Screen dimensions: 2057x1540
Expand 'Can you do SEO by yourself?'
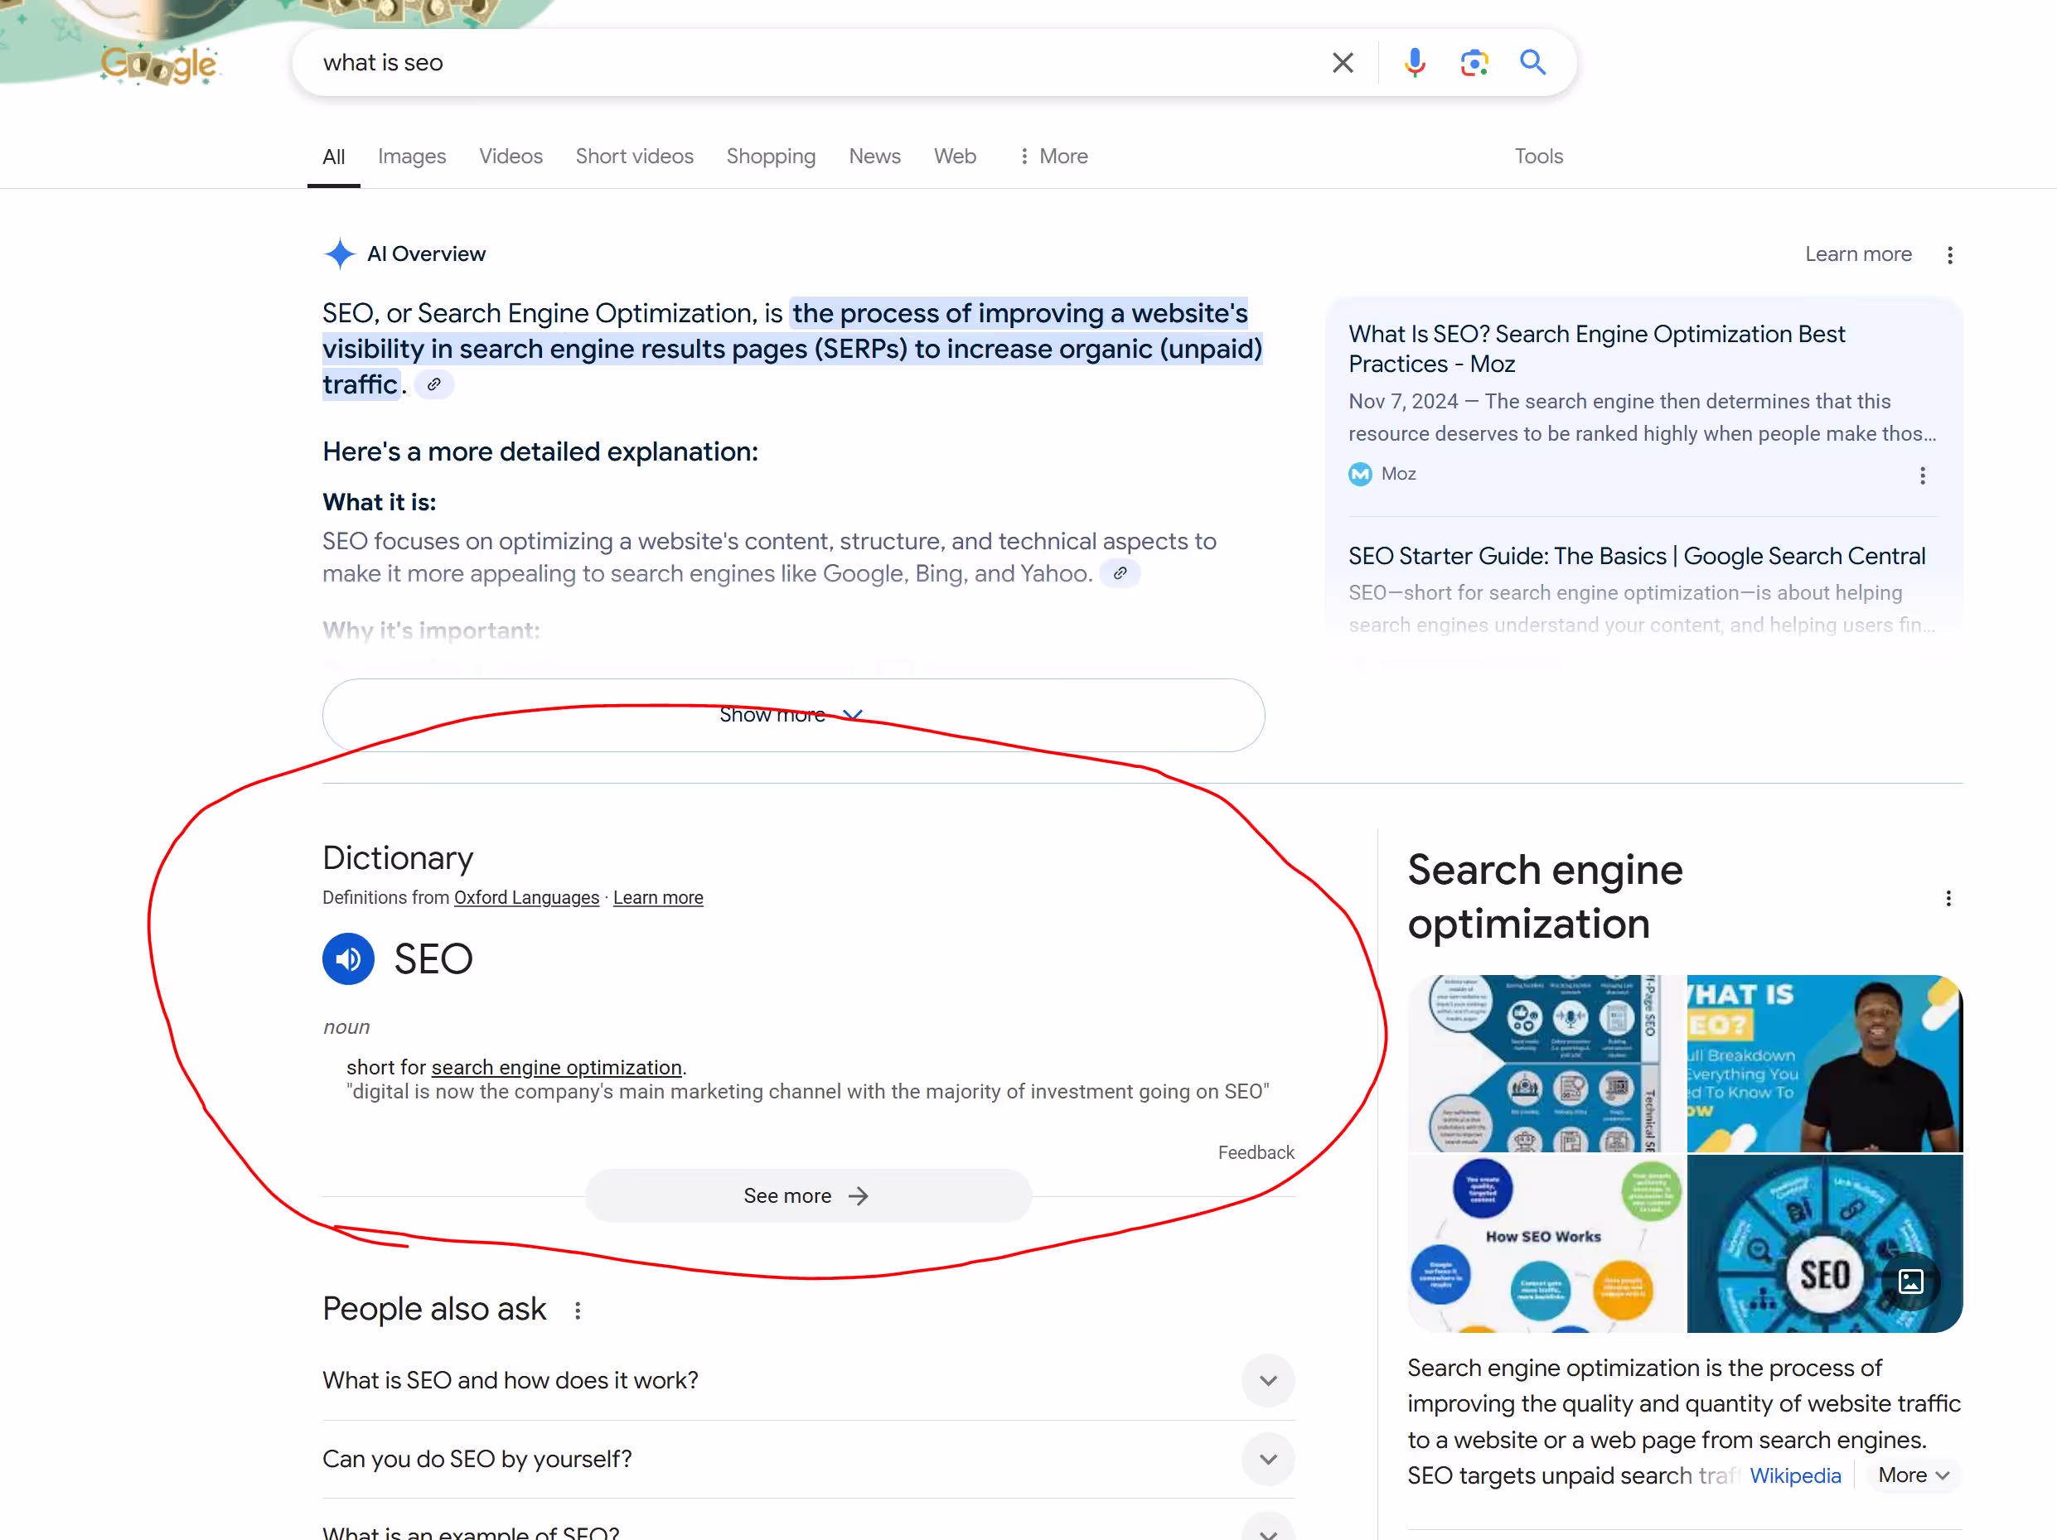(x=807, y=1459)
